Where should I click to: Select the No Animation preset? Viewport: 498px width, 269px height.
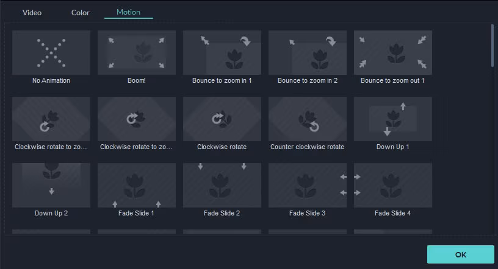[51, 52]
